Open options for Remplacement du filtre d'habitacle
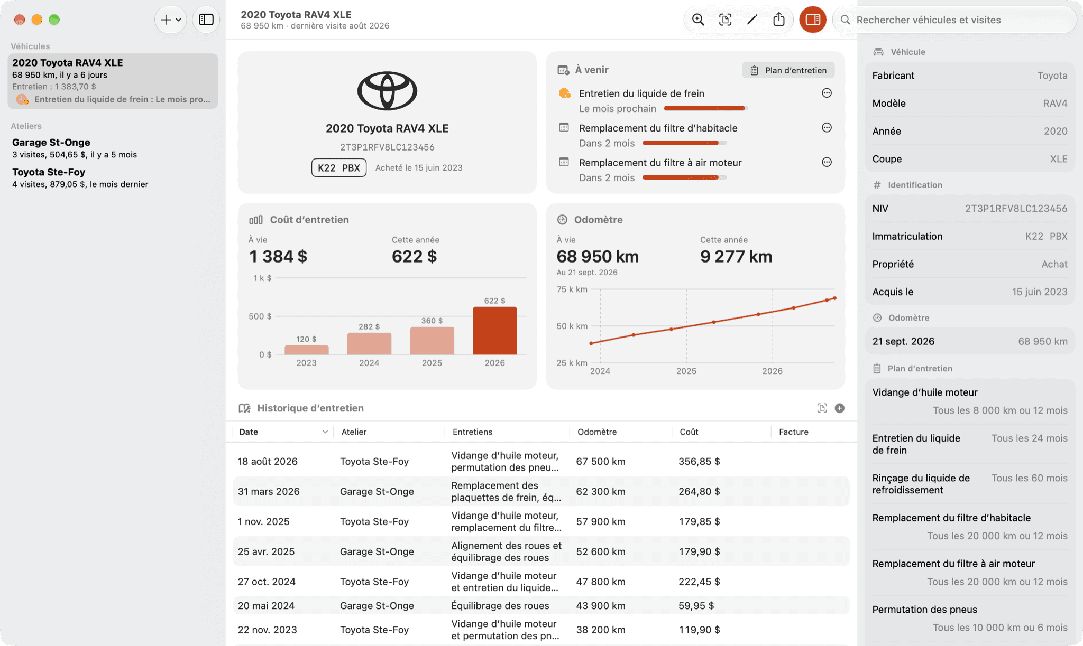The width and height of the screenshot is (1083, 646). click(x=827, y=128)
